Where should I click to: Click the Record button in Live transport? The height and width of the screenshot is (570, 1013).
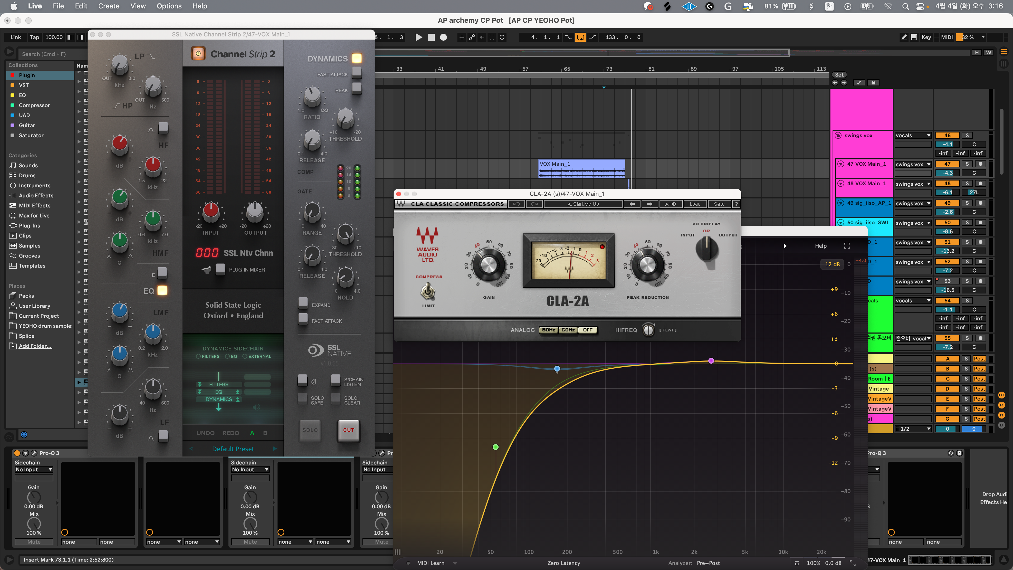tap(443, 37)
